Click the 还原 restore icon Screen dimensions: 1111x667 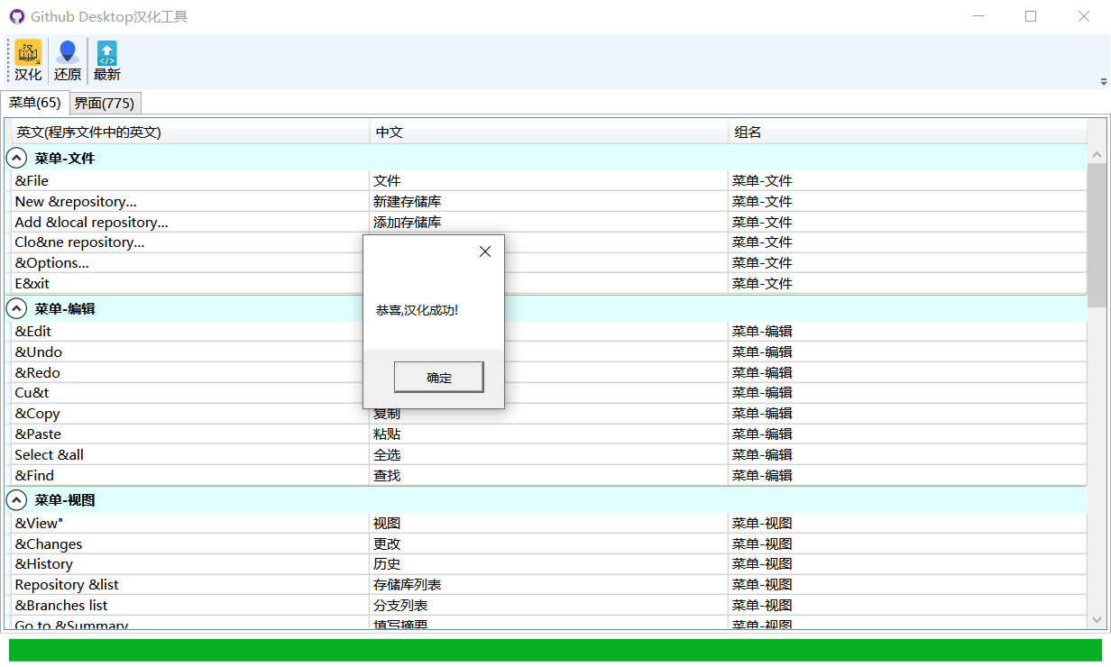coord(68,54)
